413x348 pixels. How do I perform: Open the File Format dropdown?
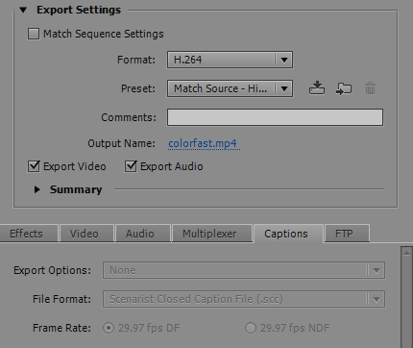[x=244, y=299]
